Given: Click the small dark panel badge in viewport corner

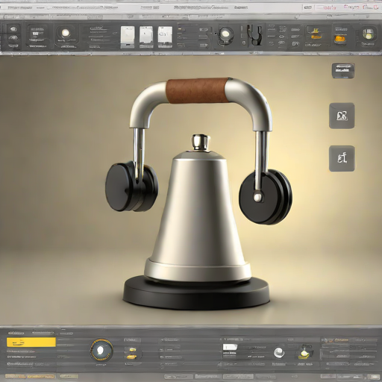Looking at the screenshot, I should click(x=343, y=70).
